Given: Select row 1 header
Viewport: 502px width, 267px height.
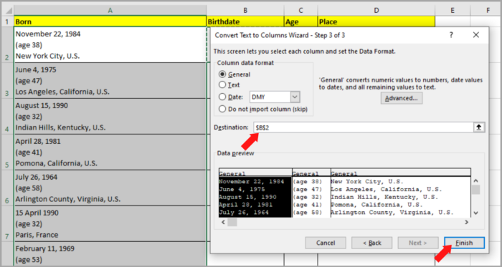Looking at the screenshot, I should coord(7,21).
